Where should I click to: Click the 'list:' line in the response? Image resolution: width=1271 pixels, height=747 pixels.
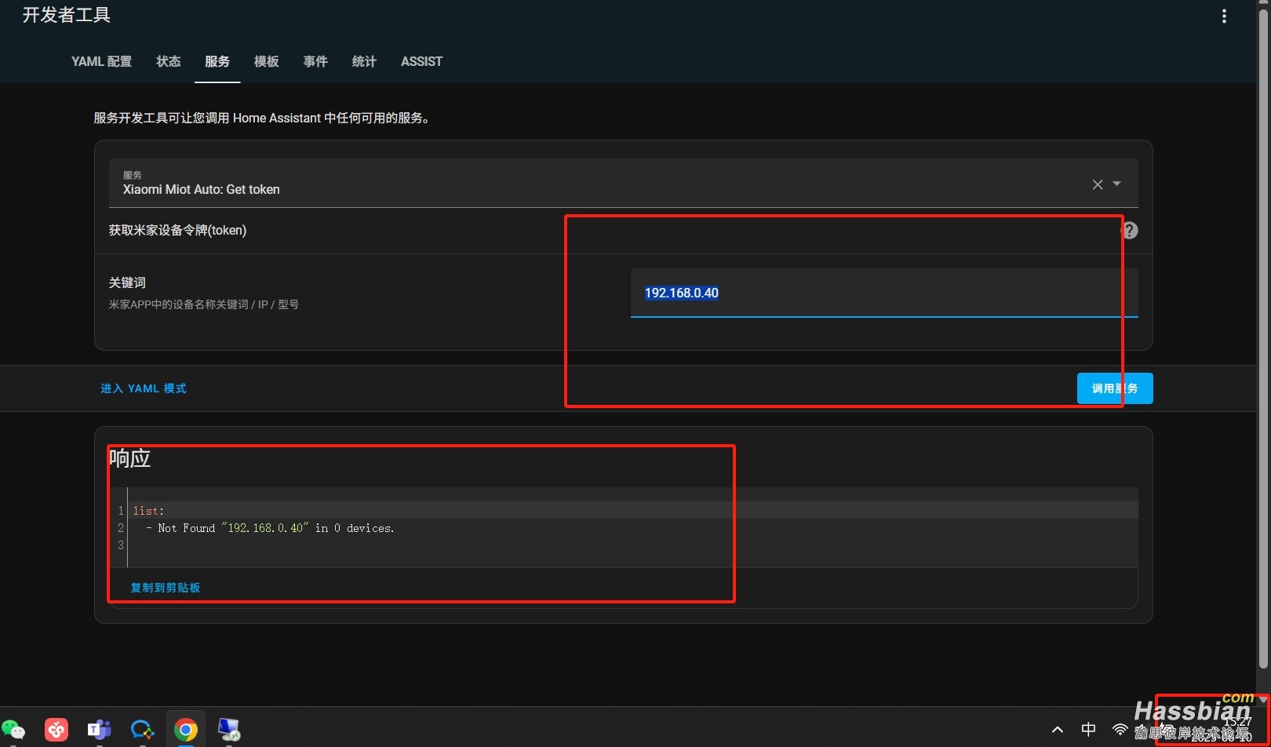(x=149, y=511)
